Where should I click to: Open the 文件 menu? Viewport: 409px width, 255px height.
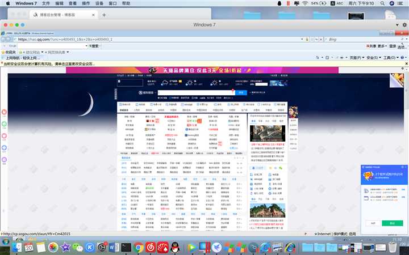tap(46, 3)
